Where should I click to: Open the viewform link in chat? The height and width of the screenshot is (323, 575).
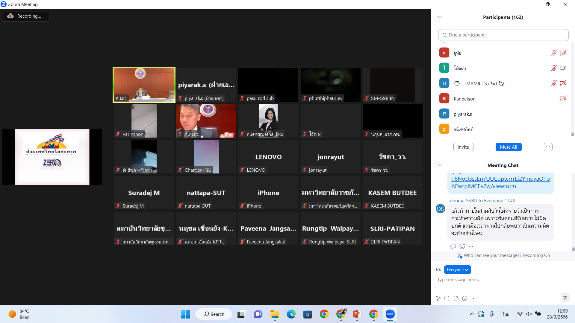(500, 182)
